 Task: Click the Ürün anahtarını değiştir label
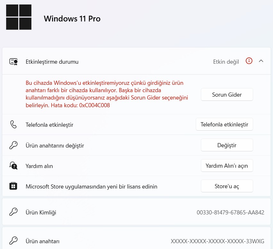(55, 145)
